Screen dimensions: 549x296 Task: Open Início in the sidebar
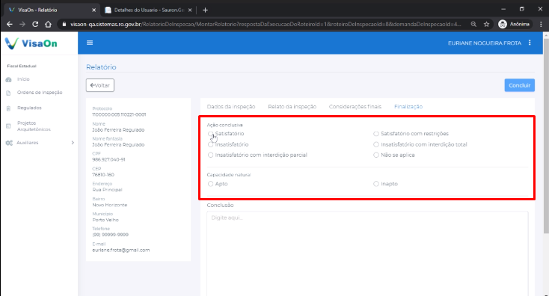pos(23,79)
